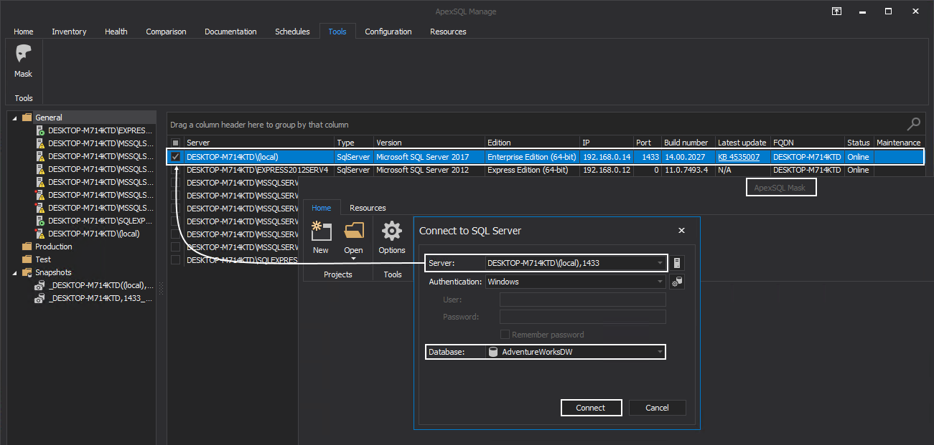Sort by the Build number column header
934x445 pixels.
click(688, 143)
